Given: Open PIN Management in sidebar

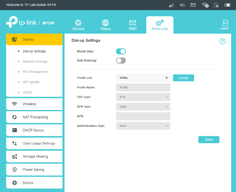Looking at the screenshot, I should (x=35, y=72).
